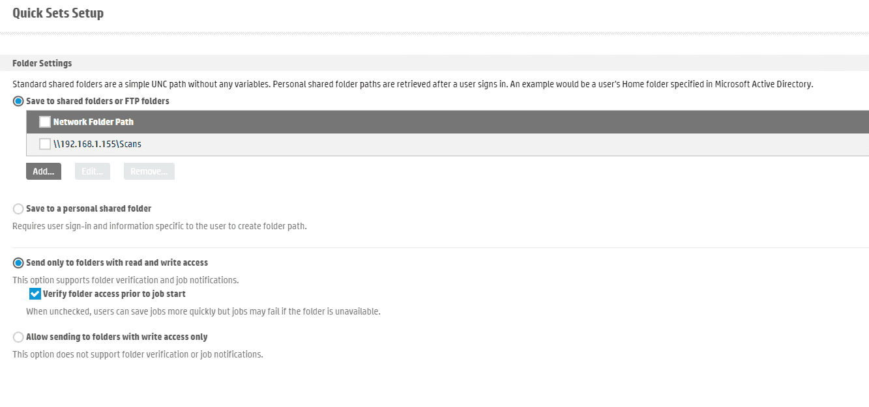Viewport: 869px width, 407px height.
Task: Click the Verify folder access label text
Action: (x=114, y=294)
